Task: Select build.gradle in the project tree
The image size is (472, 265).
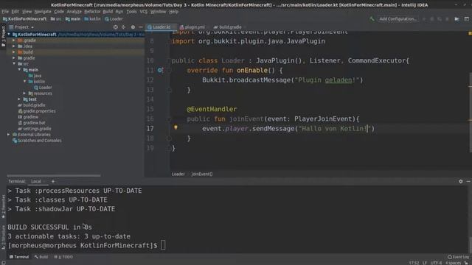Action: 32,105
